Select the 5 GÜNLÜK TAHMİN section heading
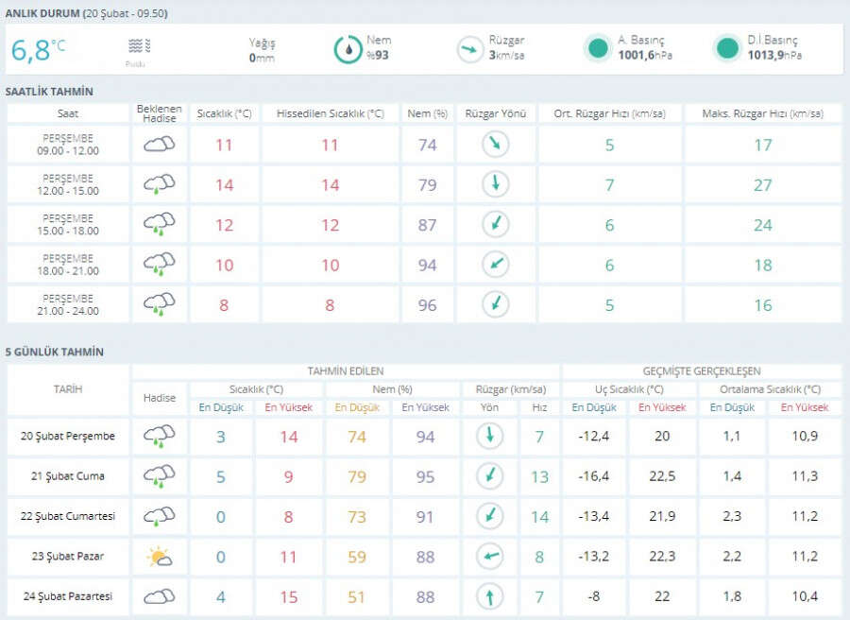The image size is (850, 620). (55, 352)
